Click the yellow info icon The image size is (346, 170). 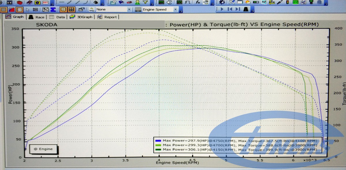[x=37, y=2]
